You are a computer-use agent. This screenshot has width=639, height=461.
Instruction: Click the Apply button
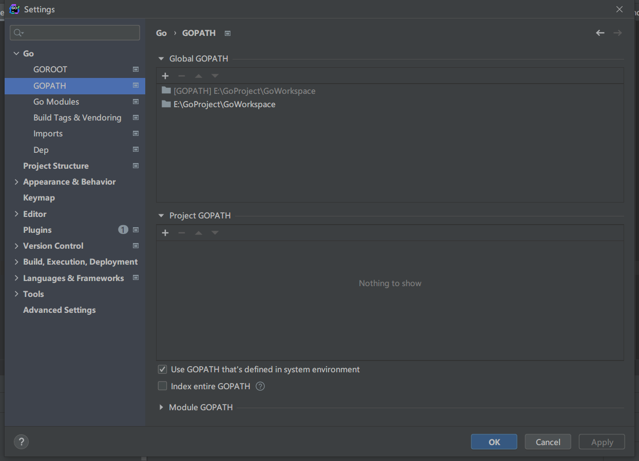point(602,442)
